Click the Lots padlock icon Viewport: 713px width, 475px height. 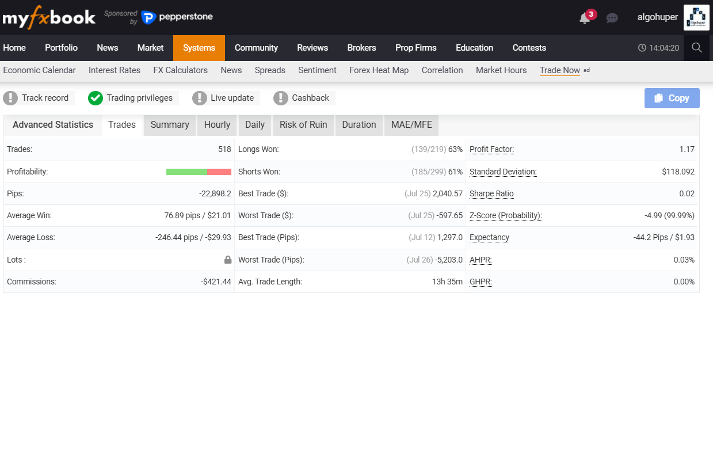pos(228,260)
